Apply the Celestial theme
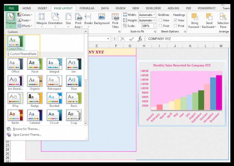This screenshot has height=166, width=234. point(35,117)
